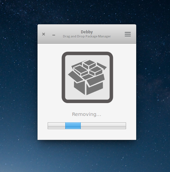Click the "Debby" window title
The image size is (170, 172).
(x=87, y=32)
